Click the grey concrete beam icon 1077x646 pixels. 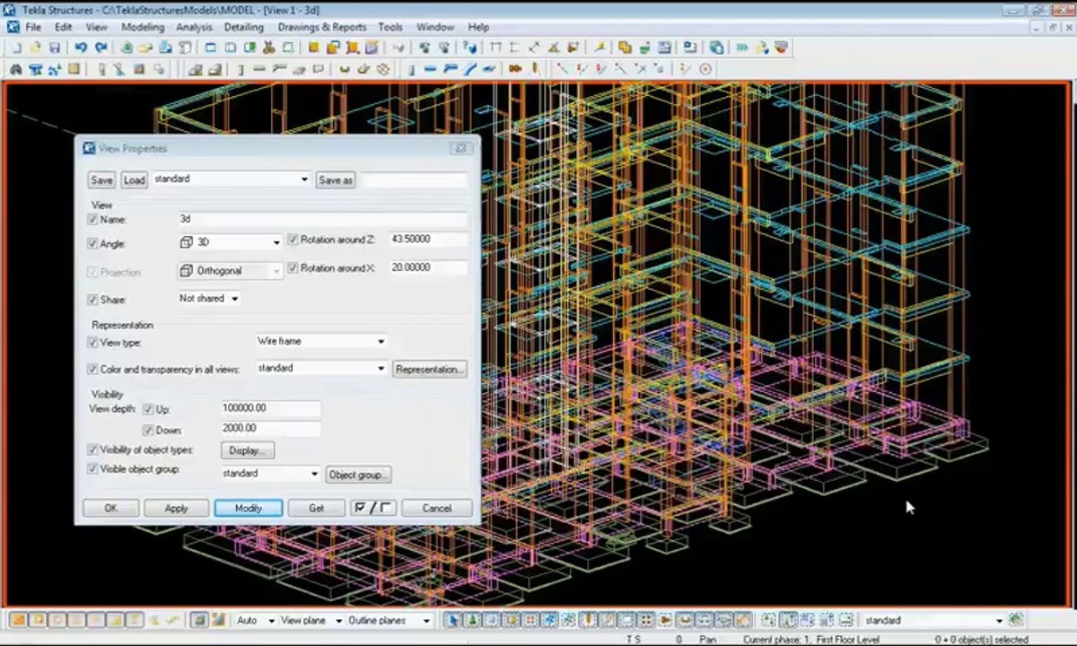(x=258, y=68)
